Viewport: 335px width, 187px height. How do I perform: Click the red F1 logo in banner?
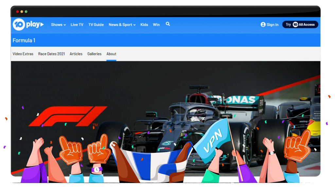[68, 116]
